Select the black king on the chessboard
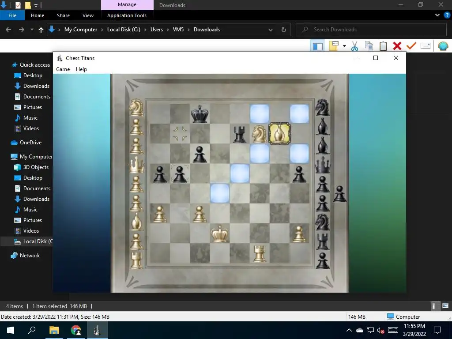Screen dimensions: 452x339 [x=200, y=113]
